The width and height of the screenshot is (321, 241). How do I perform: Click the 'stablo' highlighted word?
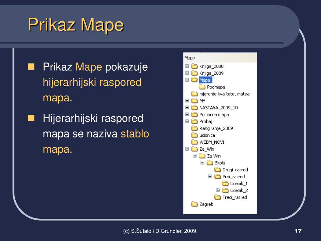point(135,134)
